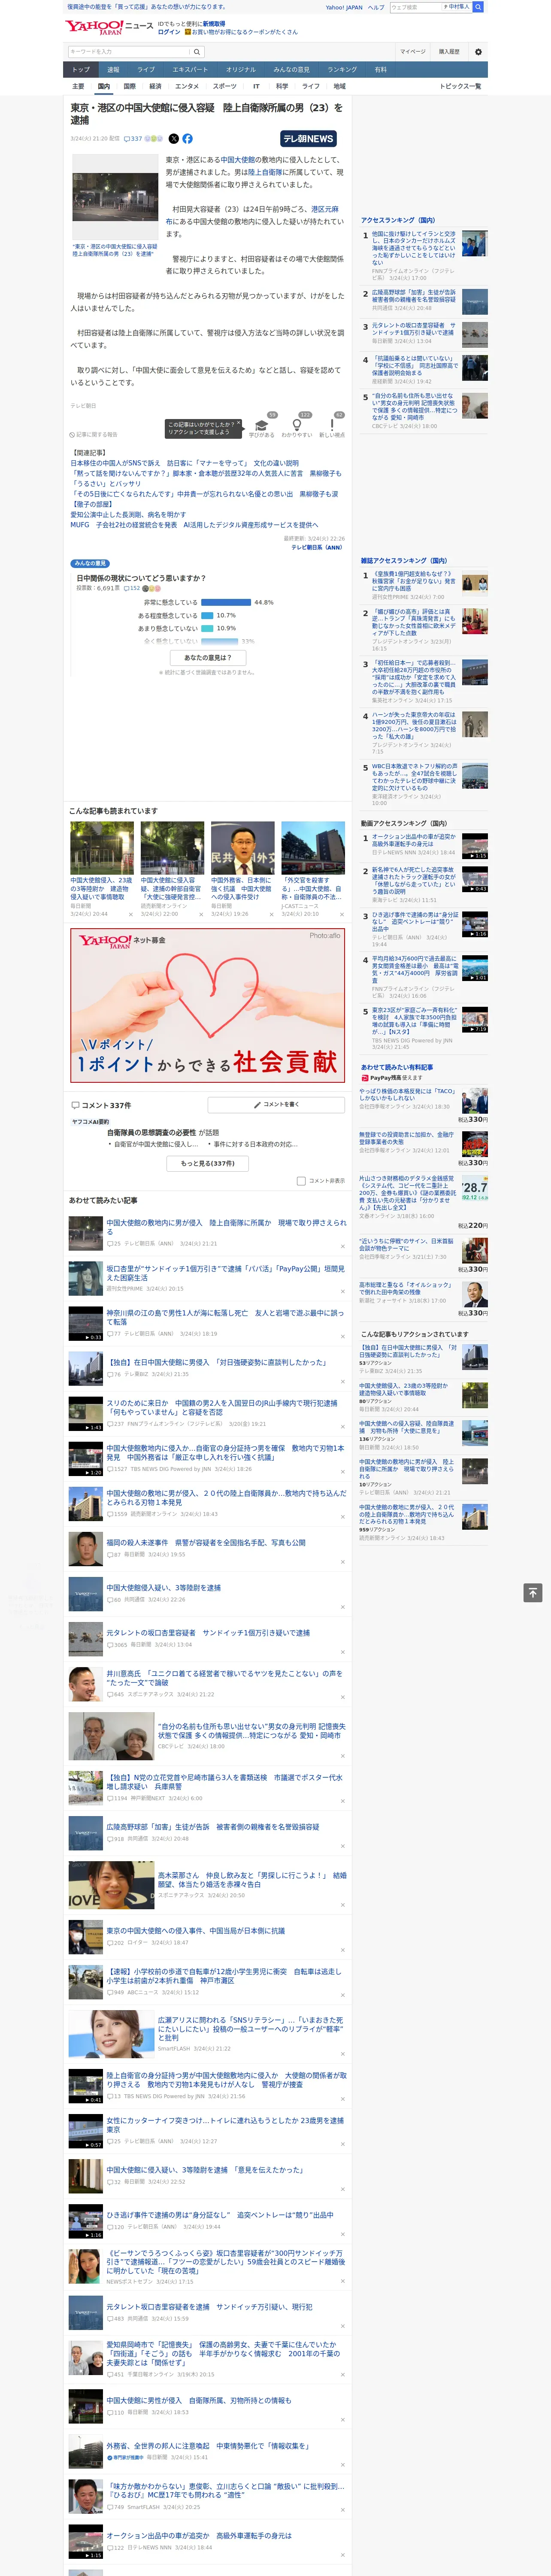
Task: React with 新しい視点 exclamation icon
Action: [x=332, y=425]
